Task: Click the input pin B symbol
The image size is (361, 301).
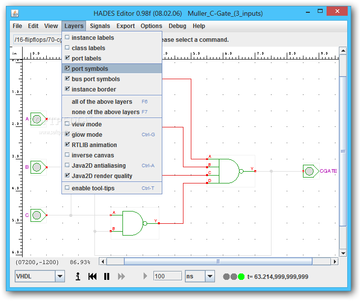Action: pyautogui.click(x=38, y=167)
